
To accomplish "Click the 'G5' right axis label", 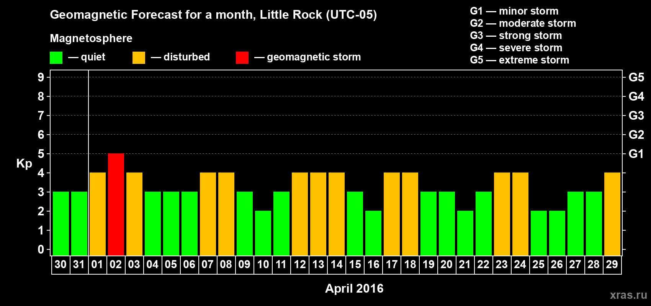I will point(636,77).
